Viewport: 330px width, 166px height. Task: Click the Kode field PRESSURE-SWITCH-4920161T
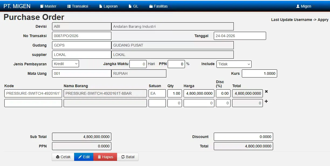click(33, 93)
